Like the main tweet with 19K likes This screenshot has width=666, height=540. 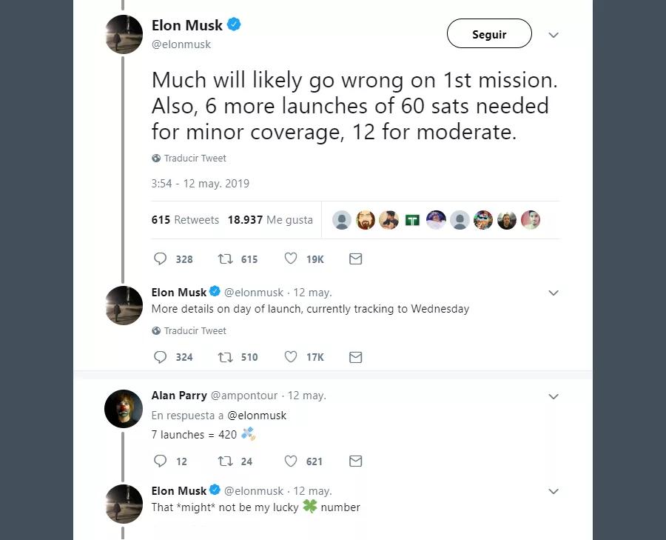point(290,259)
